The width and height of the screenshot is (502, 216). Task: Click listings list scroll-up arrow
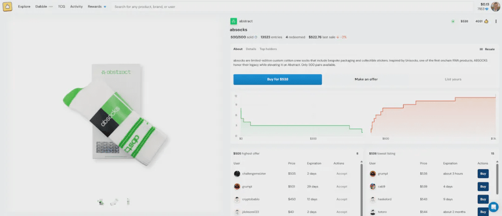coord(497,162)
